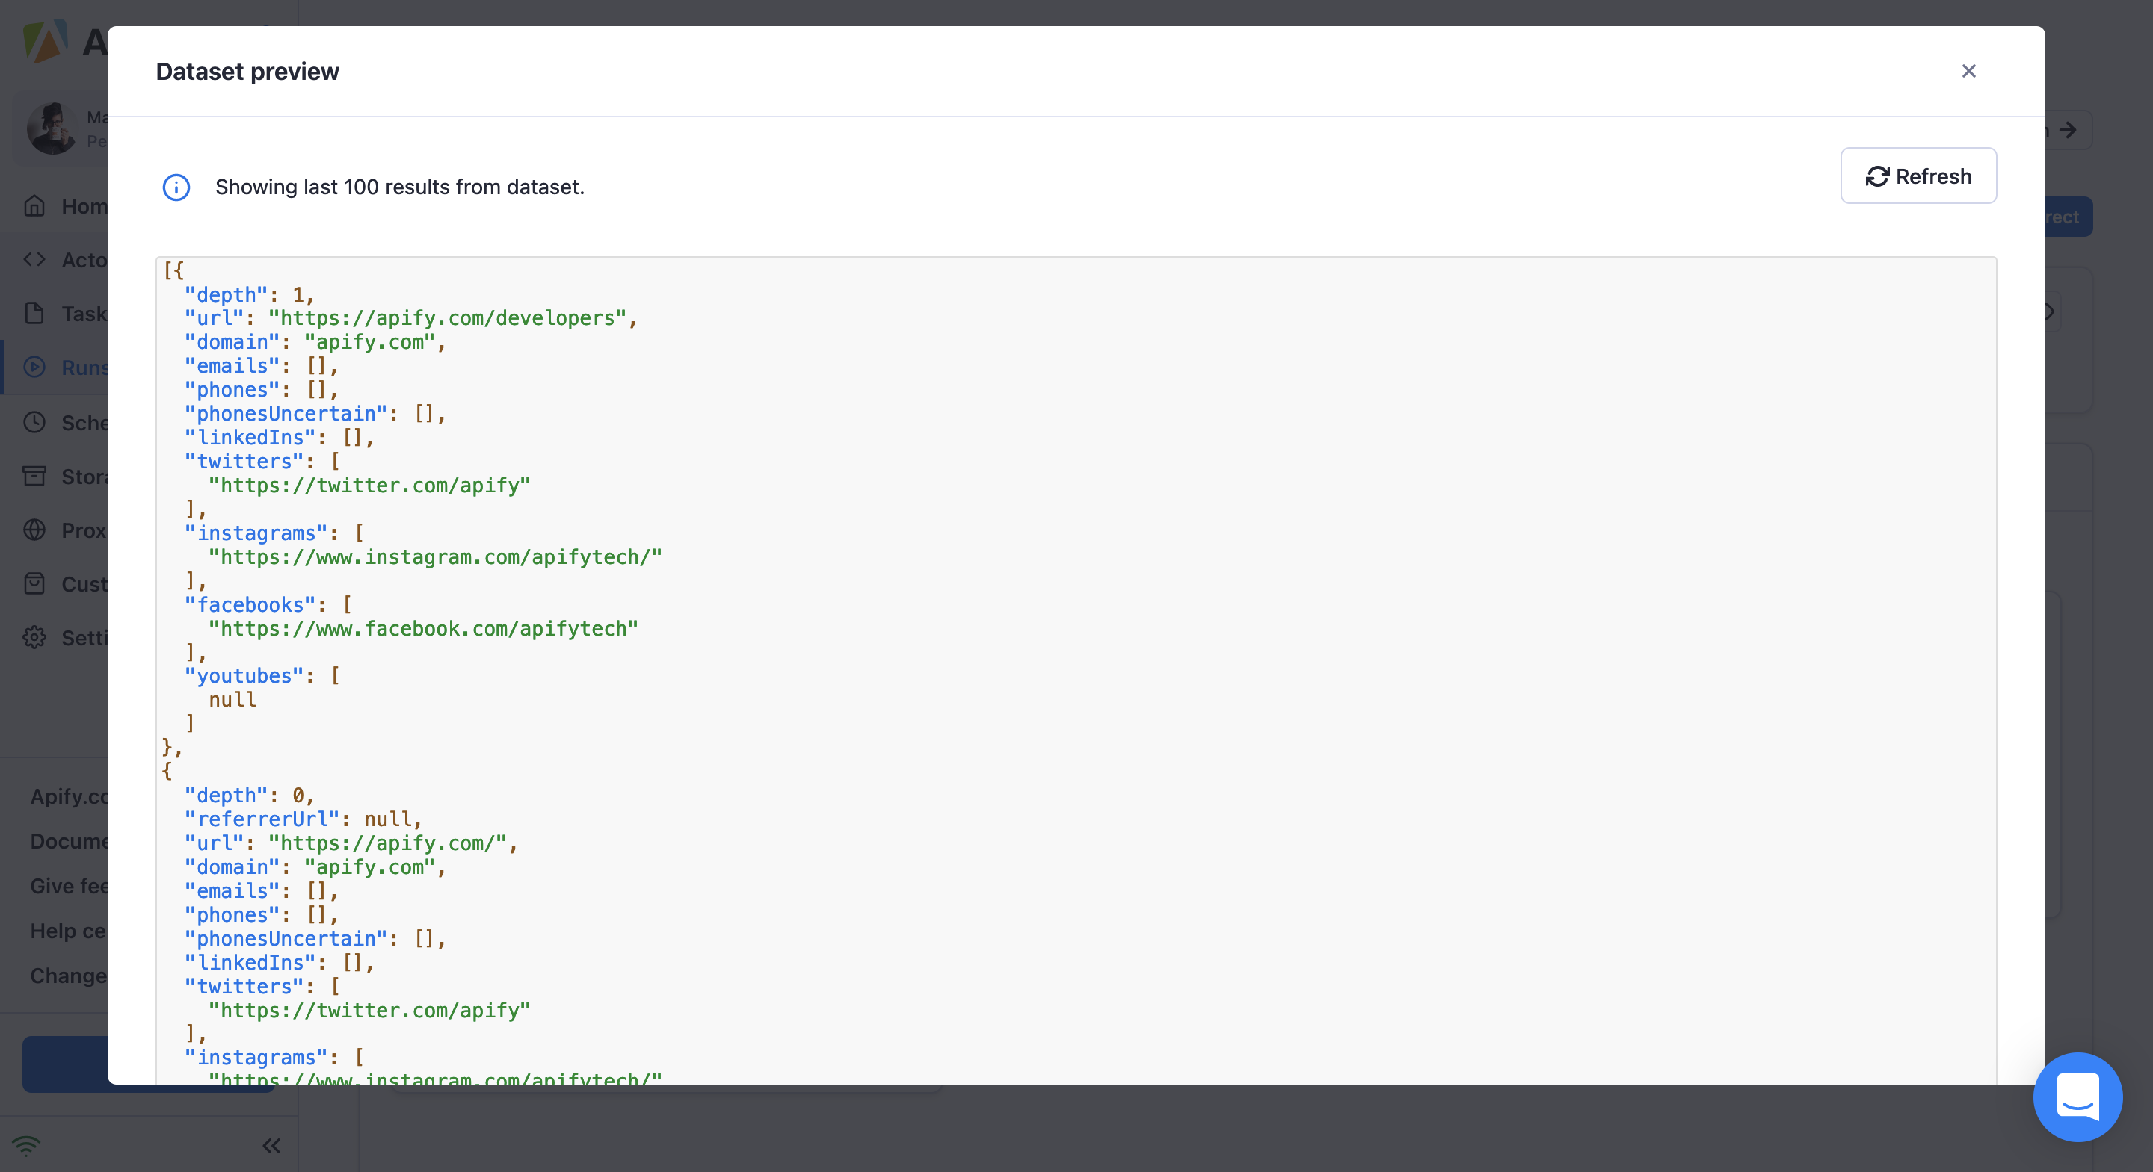Click the Tasks document icon
The height and width of the screenshot is (1172, 2153).
(x=34, y=313)
